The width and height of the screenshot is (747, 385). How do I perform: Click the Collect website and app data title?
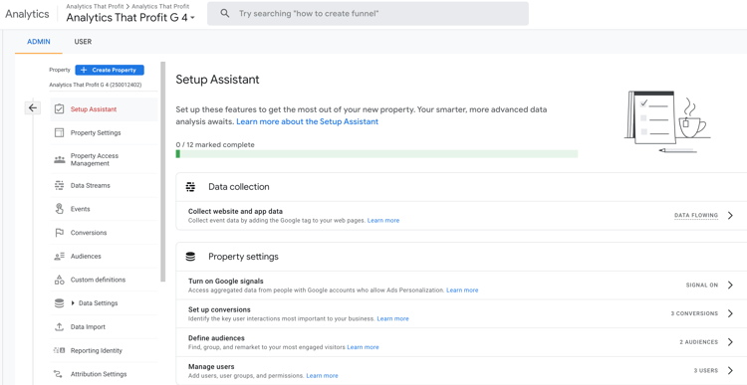(x=235, y=211)
